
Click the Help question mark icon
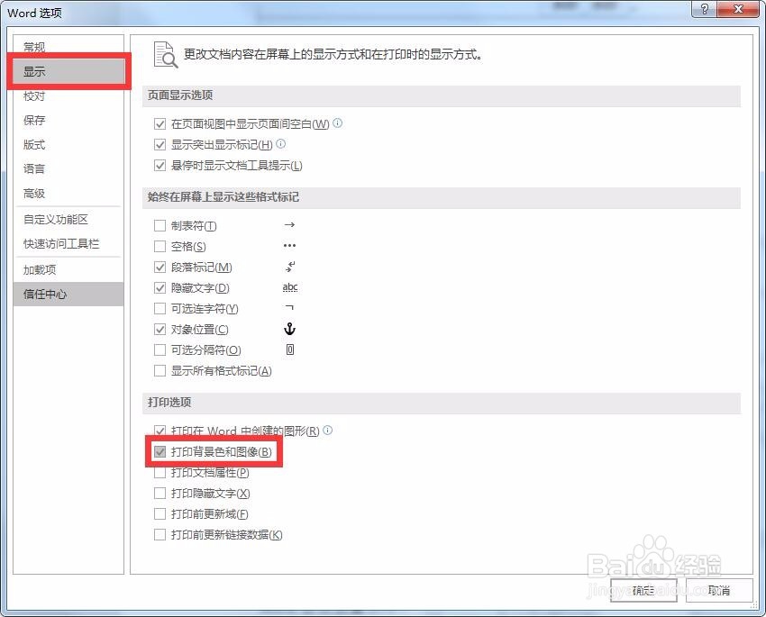pyautogui.click(x=704, y=9)
